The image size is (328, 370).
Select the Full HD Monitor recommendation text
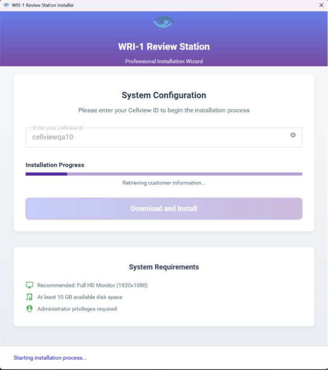click(92, 285)
